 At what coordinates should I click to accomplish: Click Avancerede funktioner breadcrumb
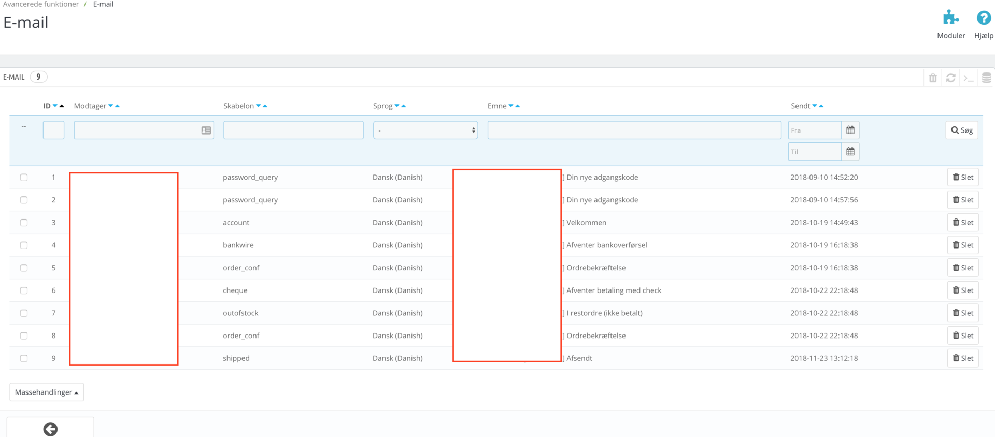40,4
